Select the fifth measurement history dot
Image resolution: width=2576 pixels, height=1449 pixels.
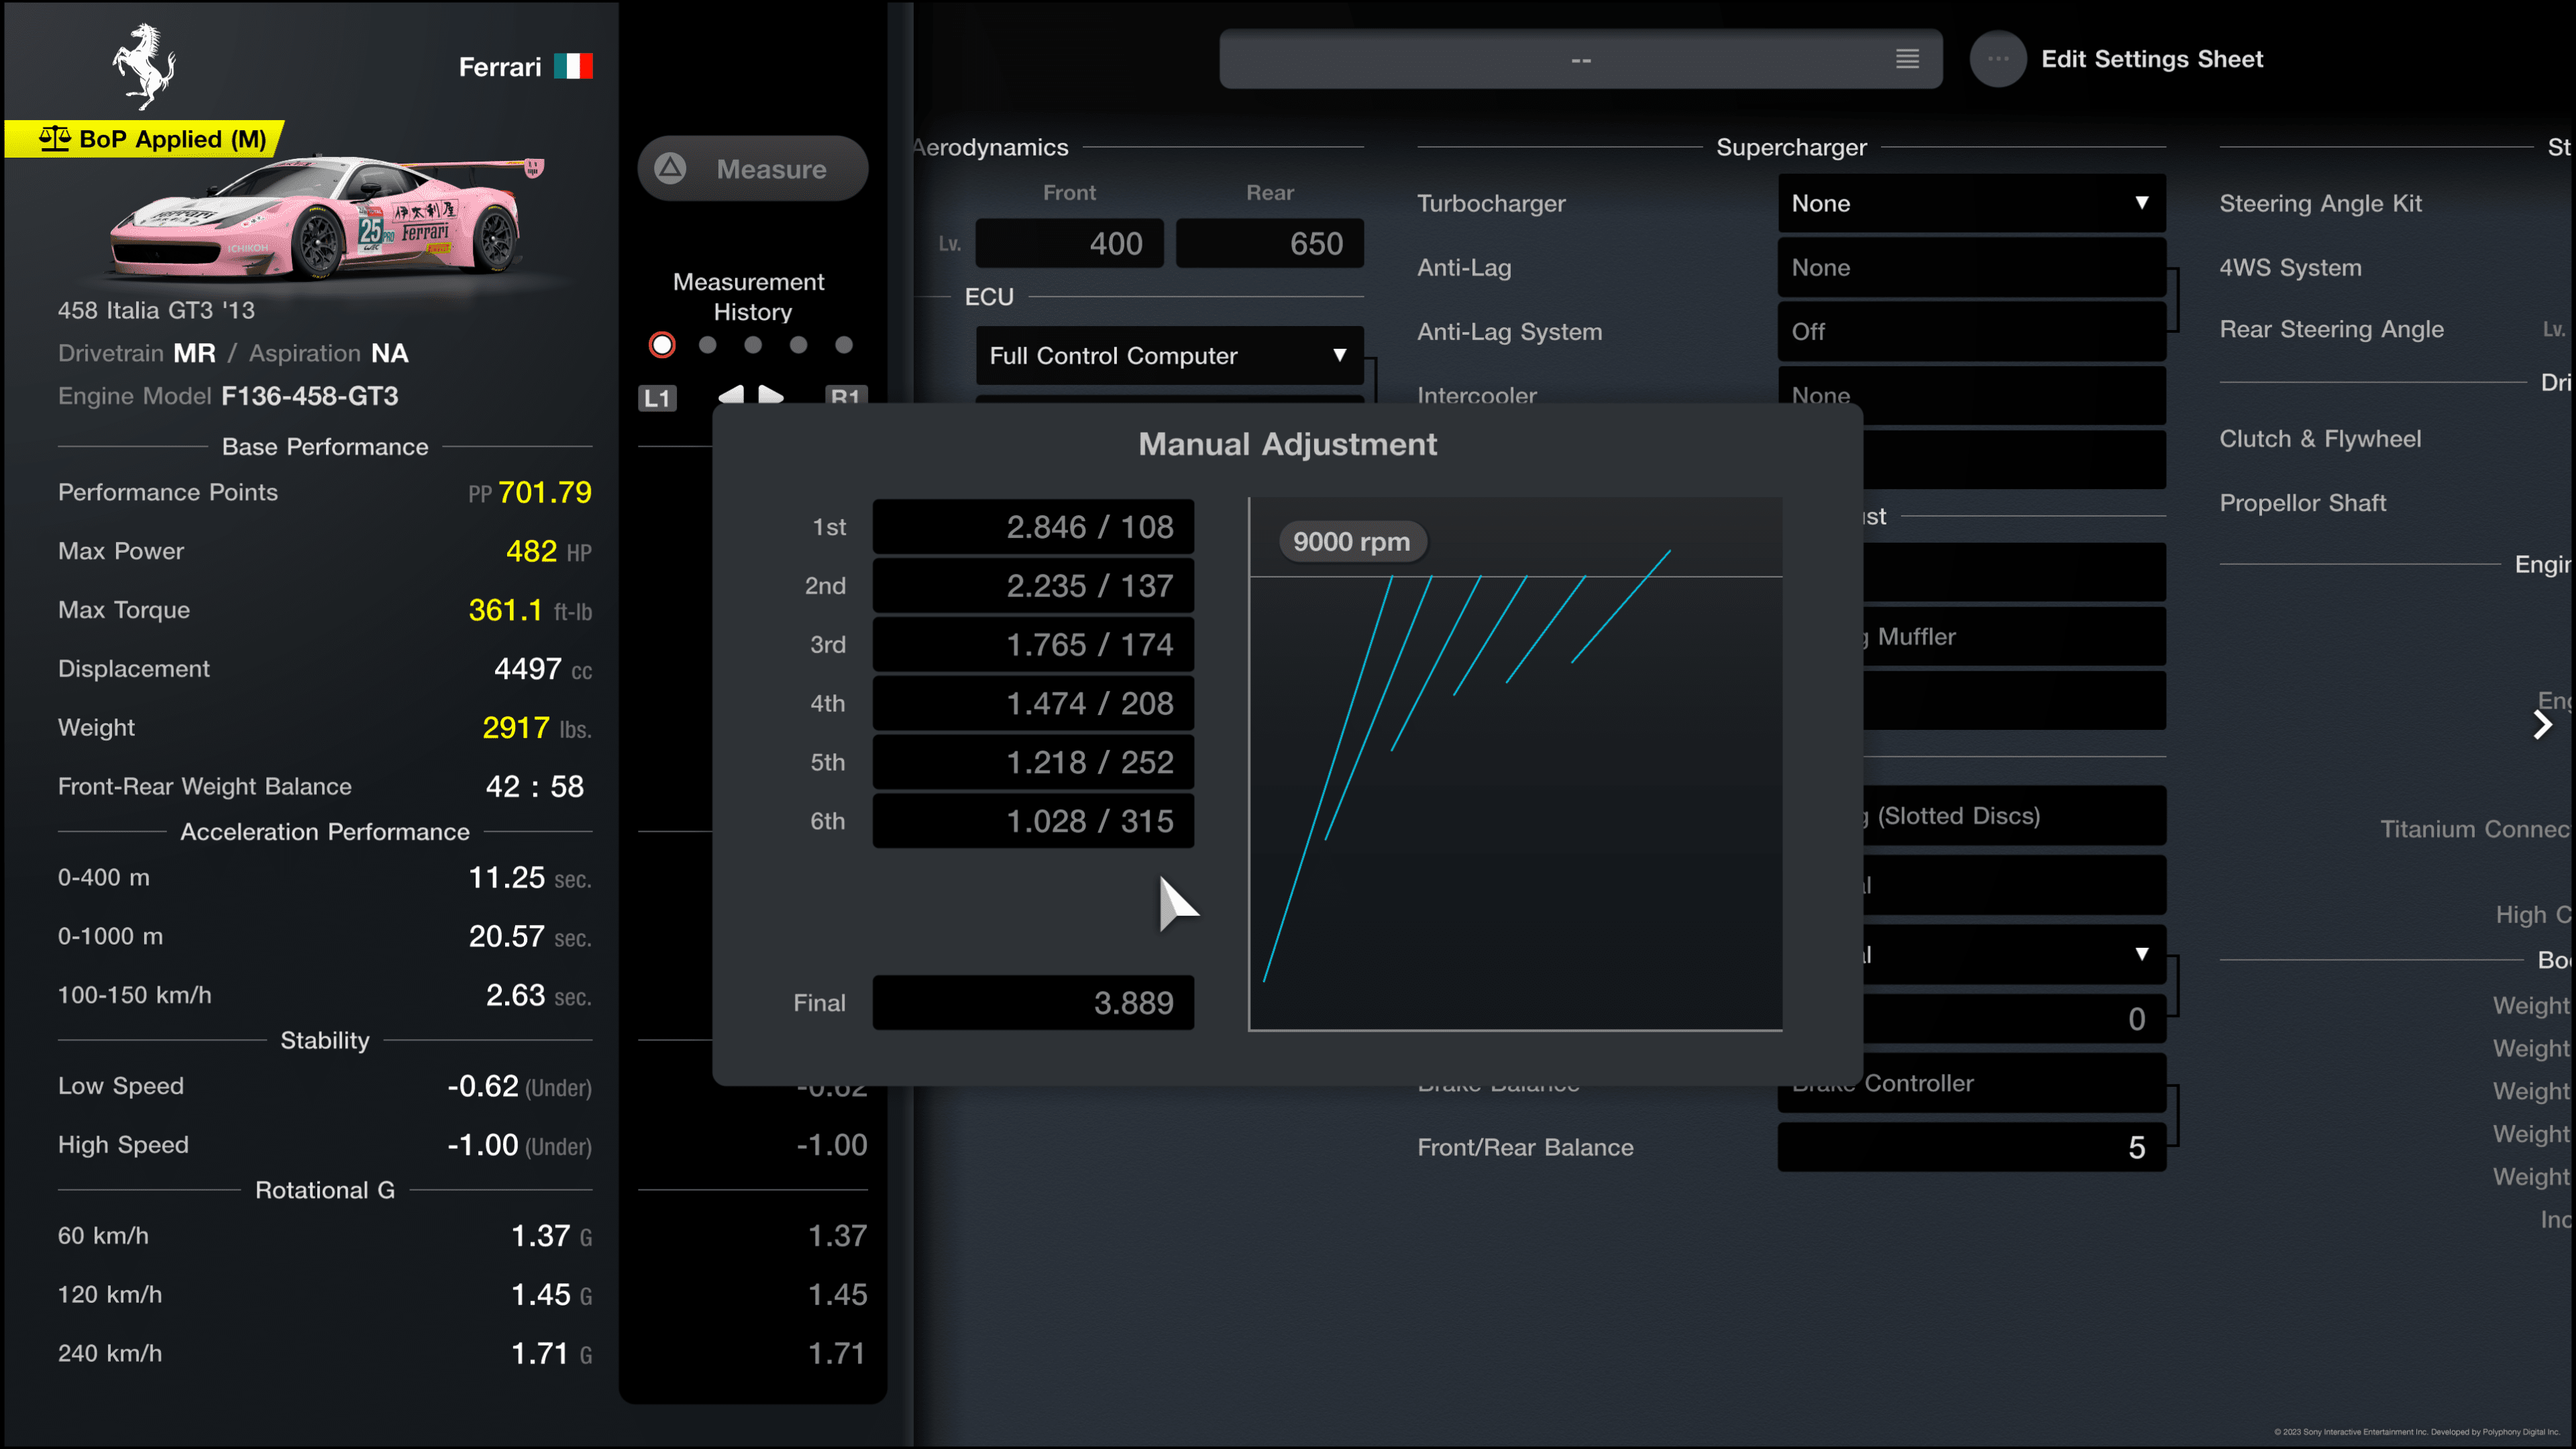click(844, 345)
